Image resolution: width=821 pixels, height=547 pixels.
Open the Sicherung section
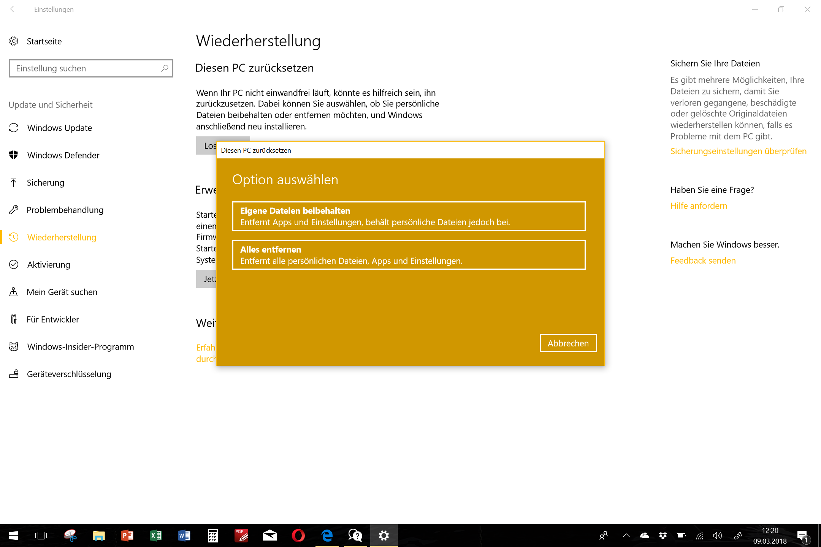[x=46, y=182]
